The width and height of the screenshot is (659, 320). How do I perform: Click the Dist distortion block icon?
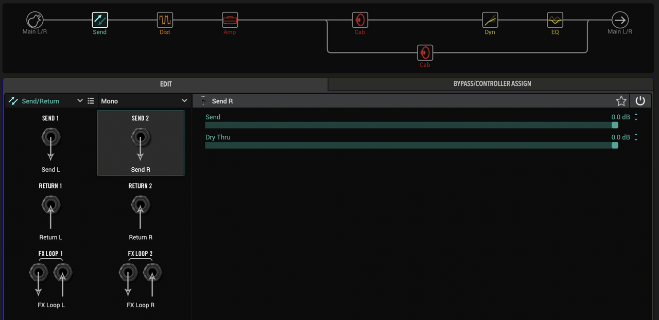165,20
